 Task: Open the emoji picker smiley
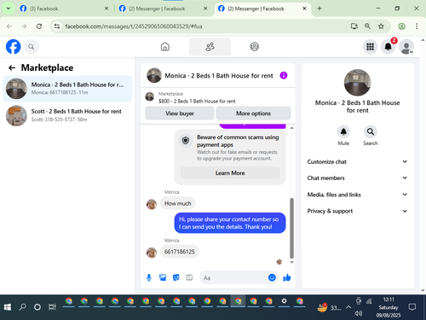tap(272, 277)
